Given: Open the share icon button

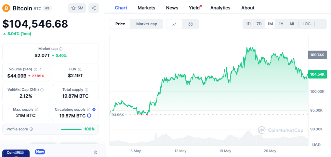Looking at the screenshot, I should tap(94, 8).
